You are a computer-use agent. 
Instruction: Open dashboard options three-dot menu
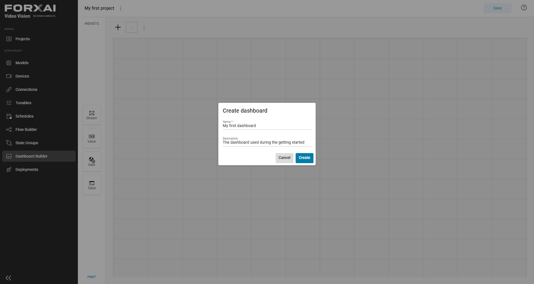coord(144,27)
